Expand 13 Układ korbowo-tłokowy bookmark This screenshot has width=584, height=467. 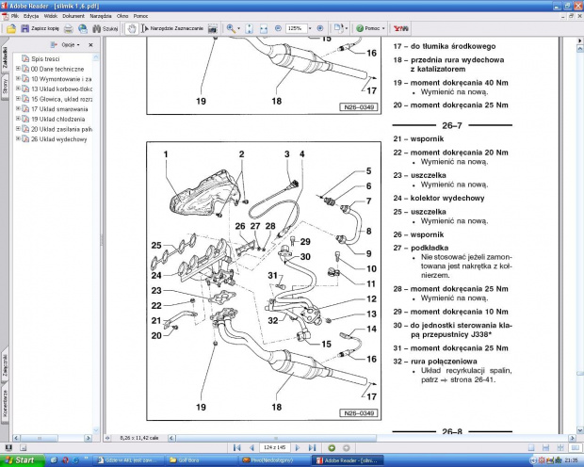coord(18,89)
